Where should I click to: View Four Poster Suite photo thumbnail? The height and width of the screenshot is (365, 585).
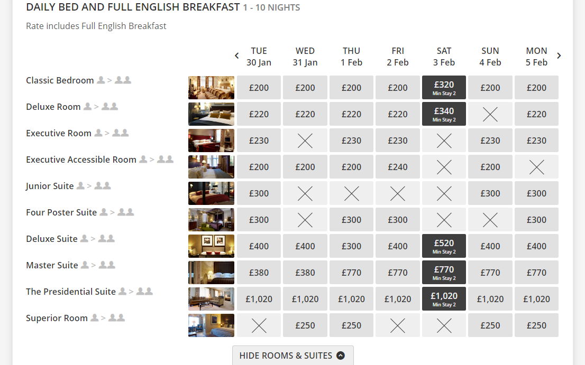point(211,220)
